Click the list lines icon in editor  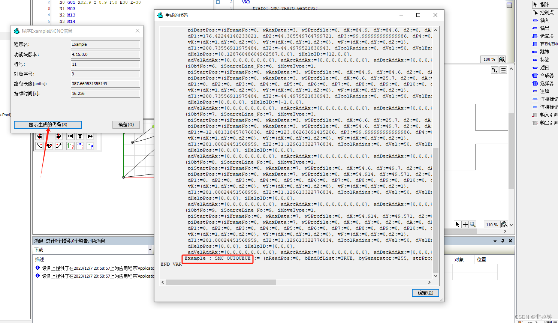(503, 70)
